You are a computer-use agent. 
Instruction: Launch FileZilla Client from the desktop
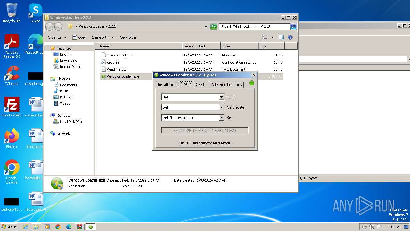coord(12,107)
